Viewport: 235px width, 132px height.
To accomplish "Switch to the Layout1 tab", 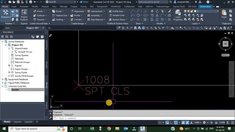I will [x=17, y=122].
